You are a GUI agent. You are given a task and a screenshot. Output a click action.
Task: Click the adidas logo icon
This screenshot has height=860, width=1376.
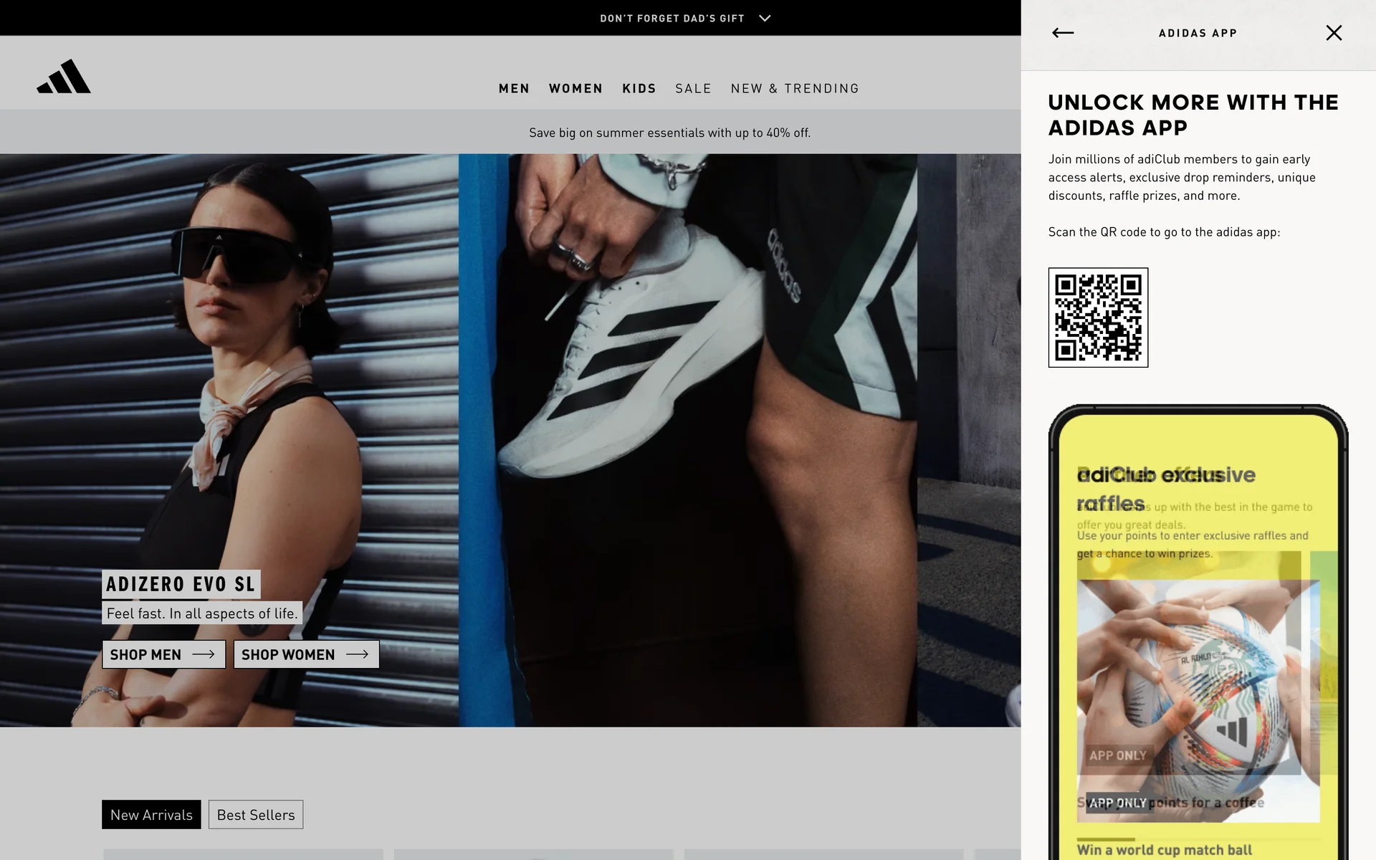point(64,77)
